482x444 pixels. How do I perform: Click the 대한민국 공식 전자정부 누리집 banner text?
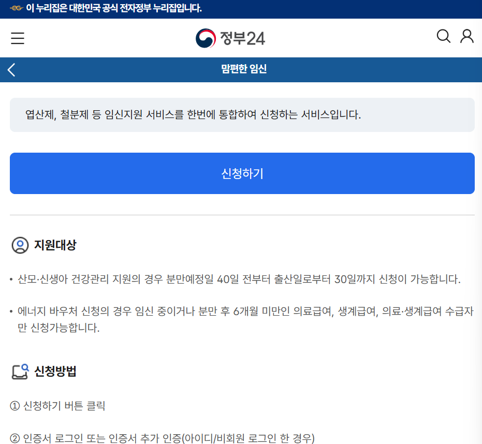pos(114,8)
